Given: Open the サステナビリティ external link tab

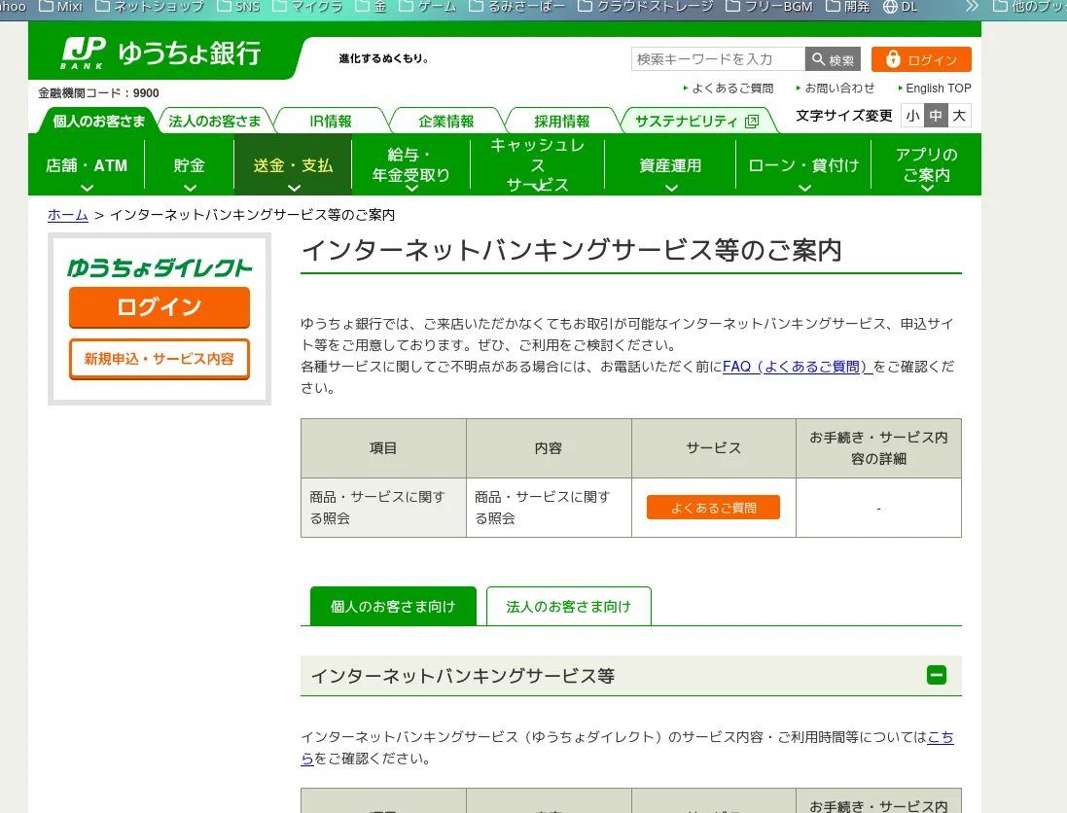Looking at the screenshot, I should [696, 122].
